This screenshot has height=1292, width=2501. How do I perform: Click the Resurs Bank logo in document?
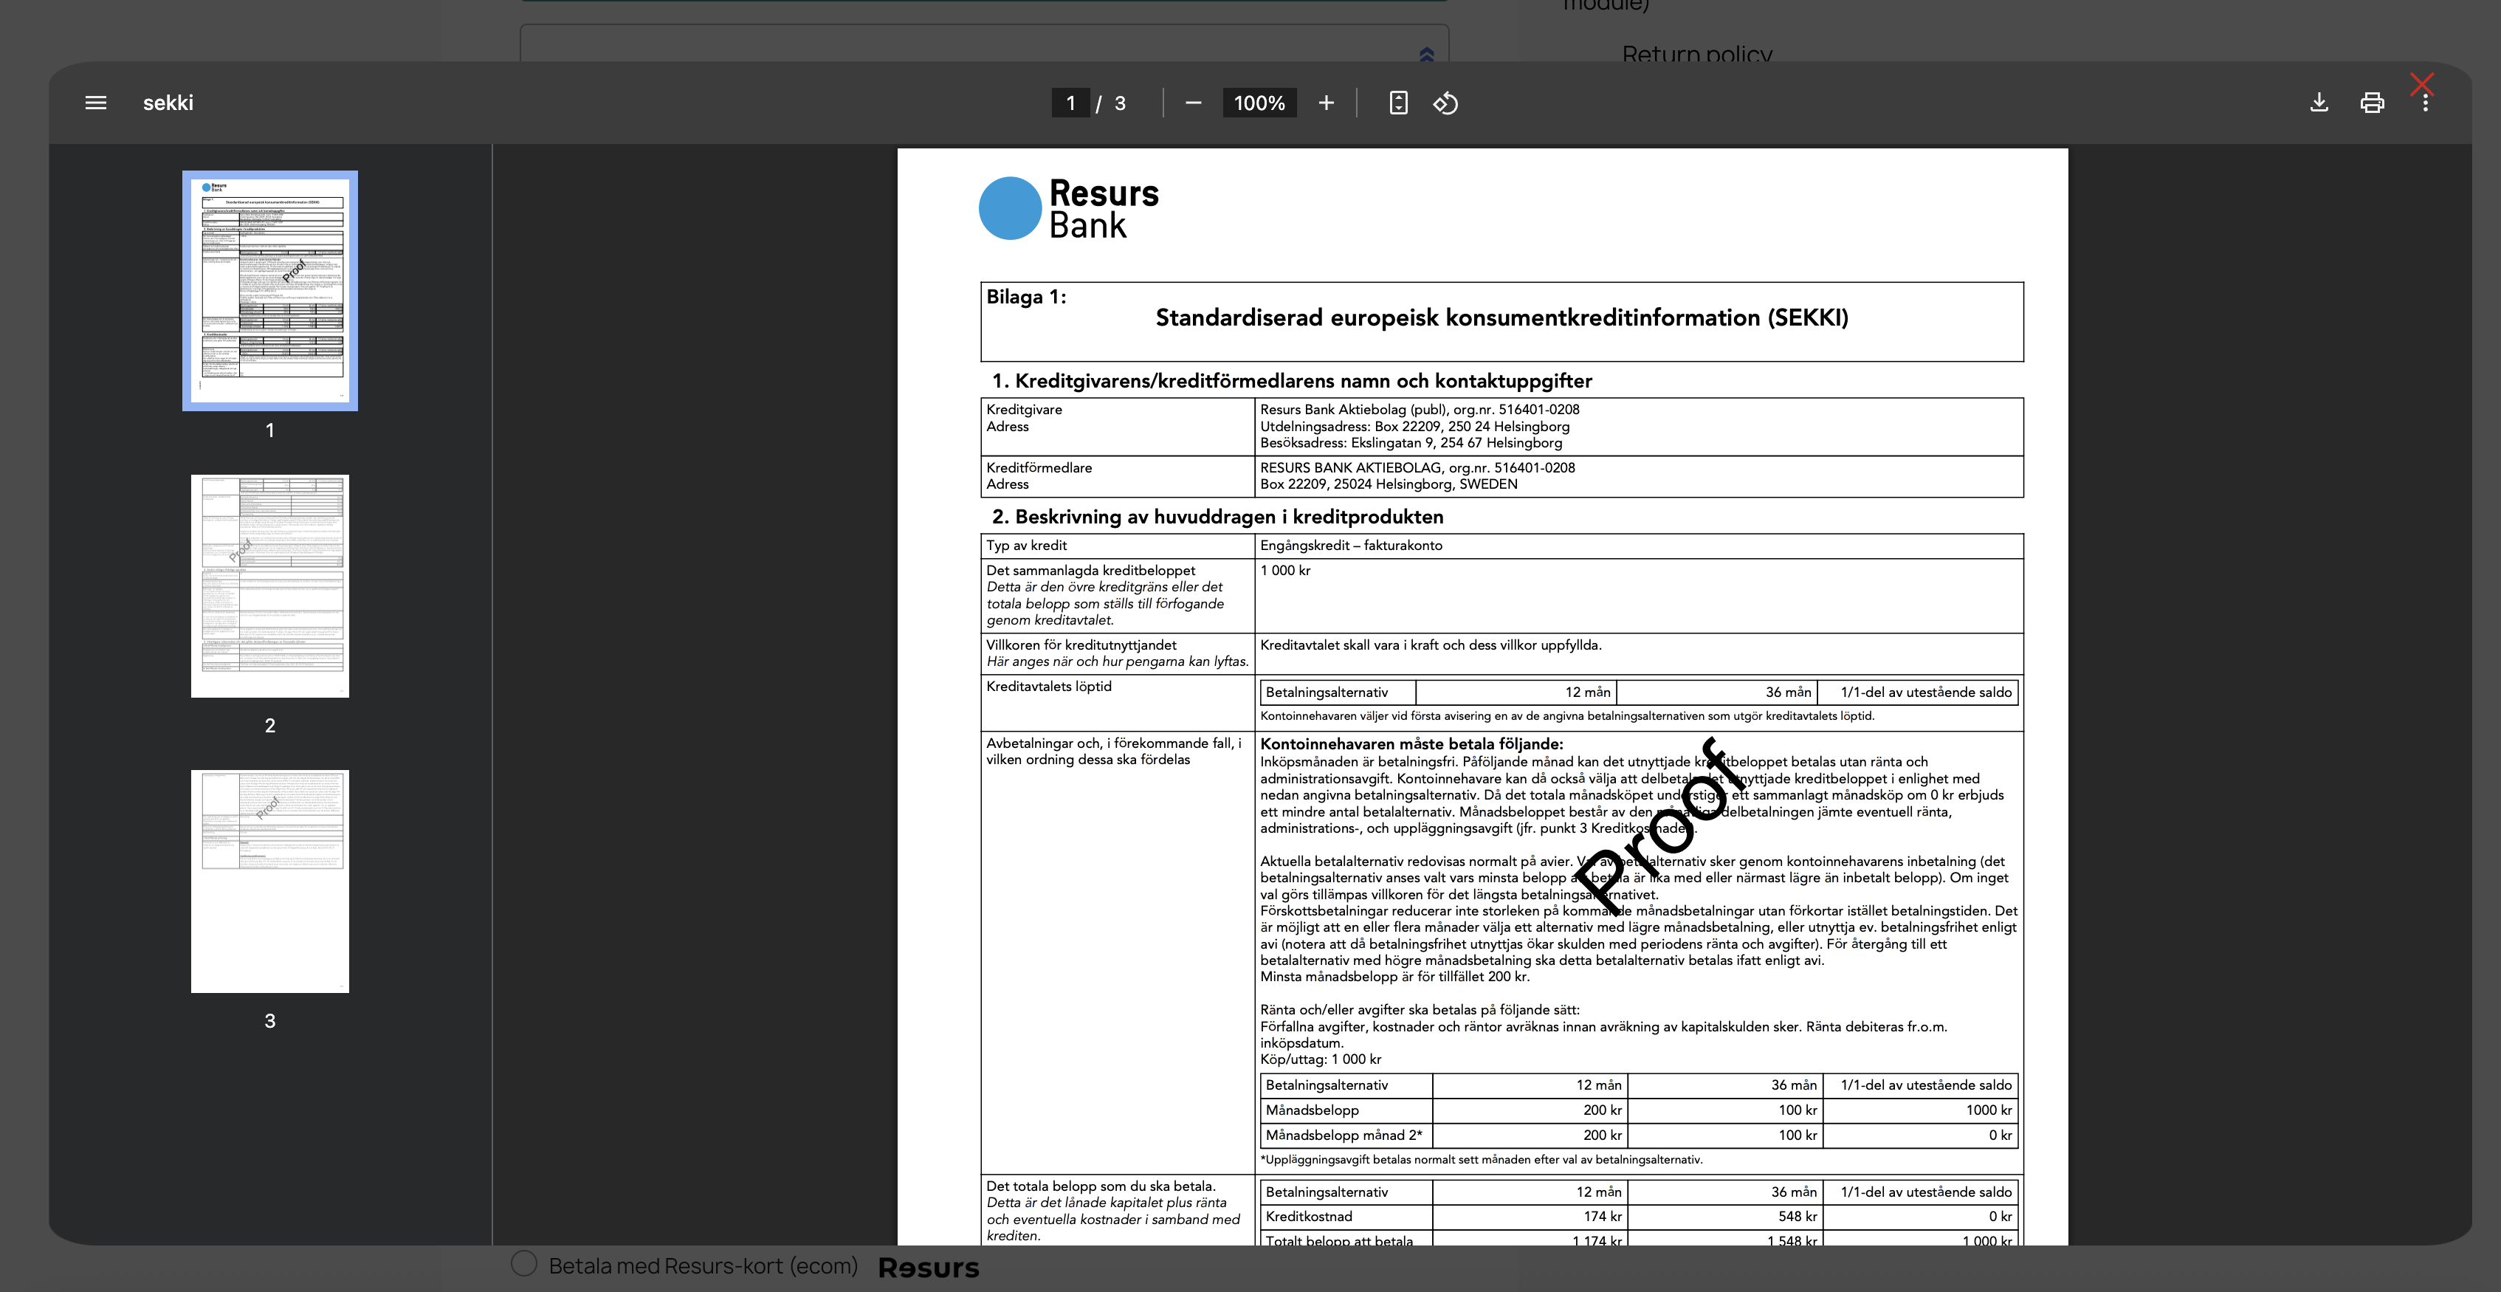click(1069, 207)
